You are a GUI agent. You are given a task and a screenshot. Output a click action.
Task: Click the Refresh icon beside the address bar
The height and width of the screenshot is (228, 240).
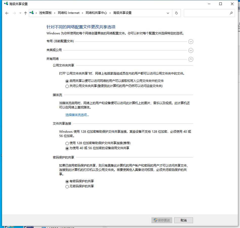click(x=176, y=13)
